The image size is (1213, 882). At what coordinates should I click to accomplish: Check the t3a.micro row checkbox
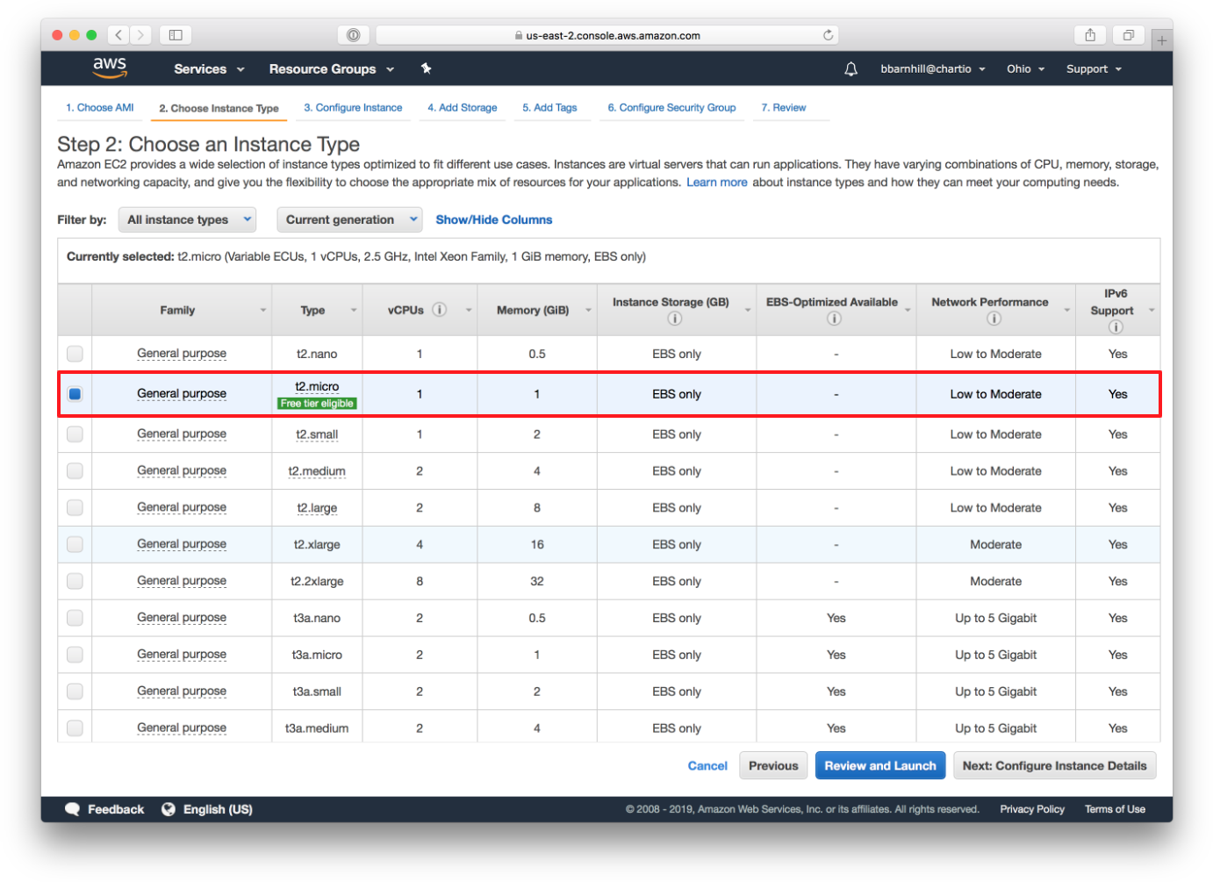(75, 655)
